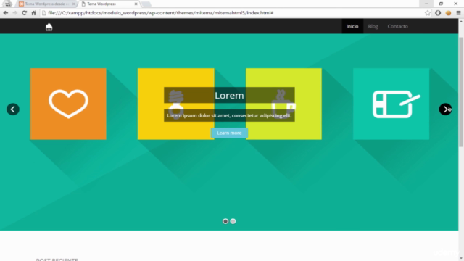
Task: Click the white site logo in navbar
Action: tap(49, 27)
